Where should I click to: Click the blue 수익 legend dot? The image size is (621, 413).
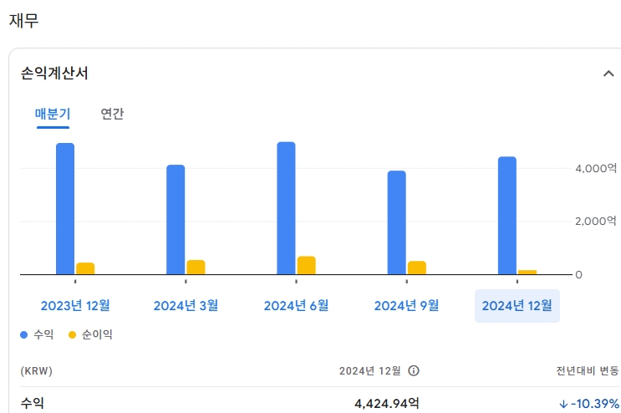tap(23, 334)
